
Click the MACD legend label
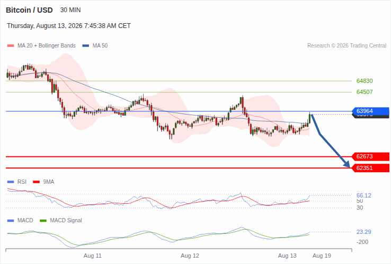point(25,221)
